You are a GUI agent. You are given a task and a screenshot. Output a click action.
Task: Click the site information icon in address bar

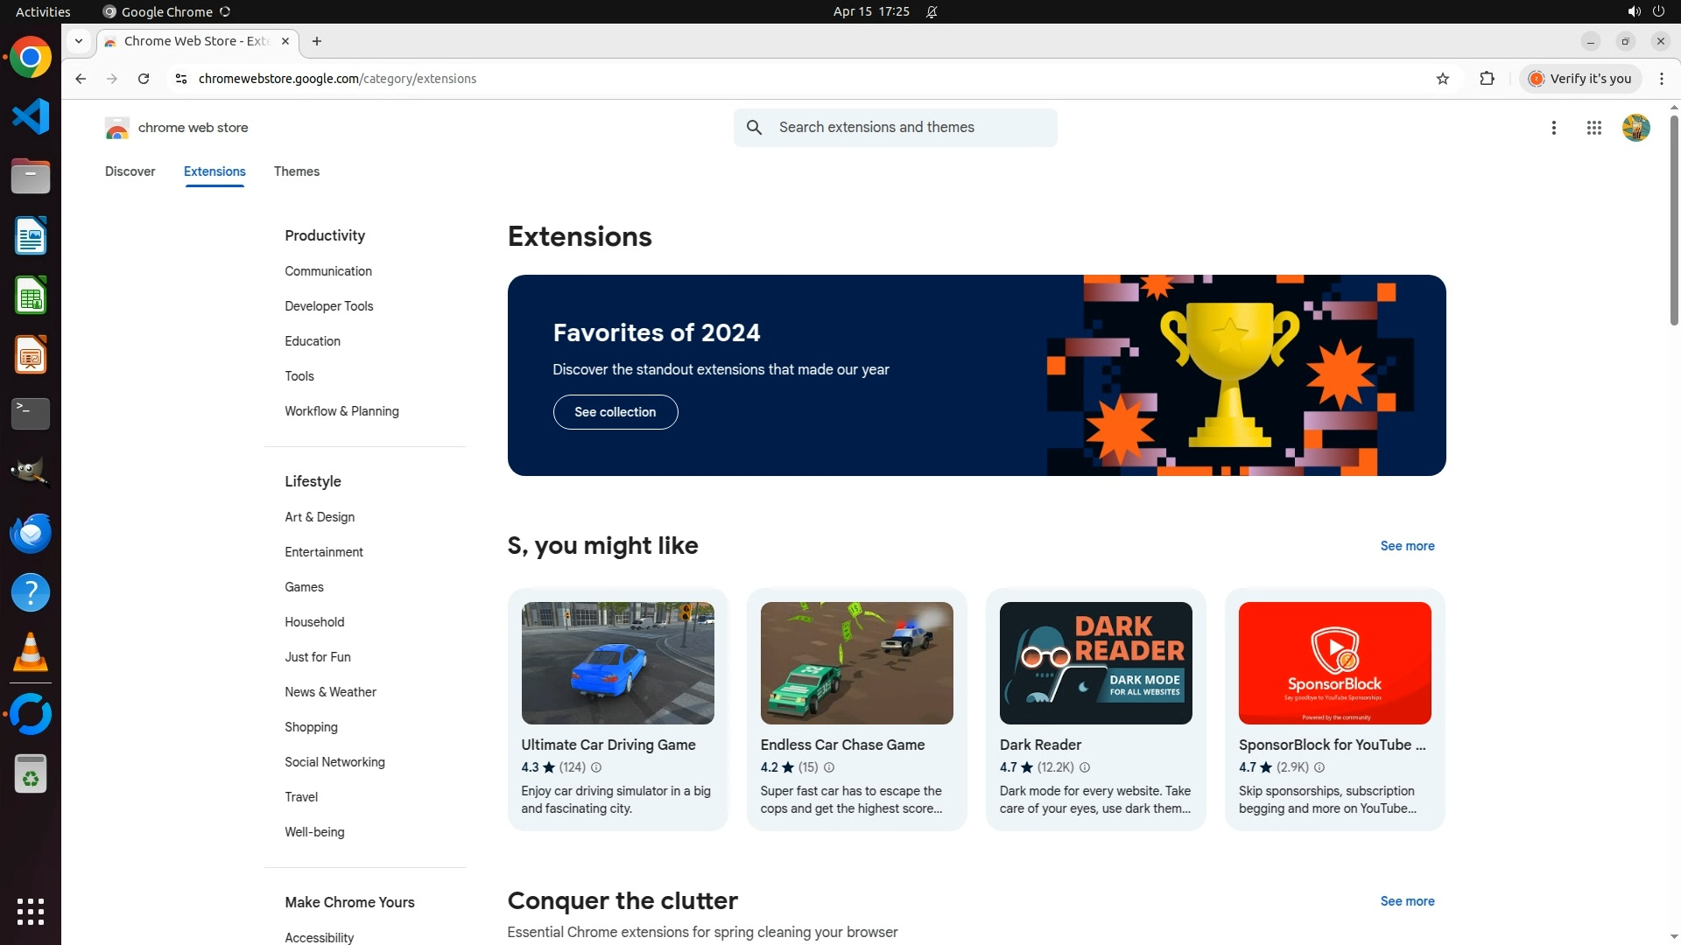181,79
